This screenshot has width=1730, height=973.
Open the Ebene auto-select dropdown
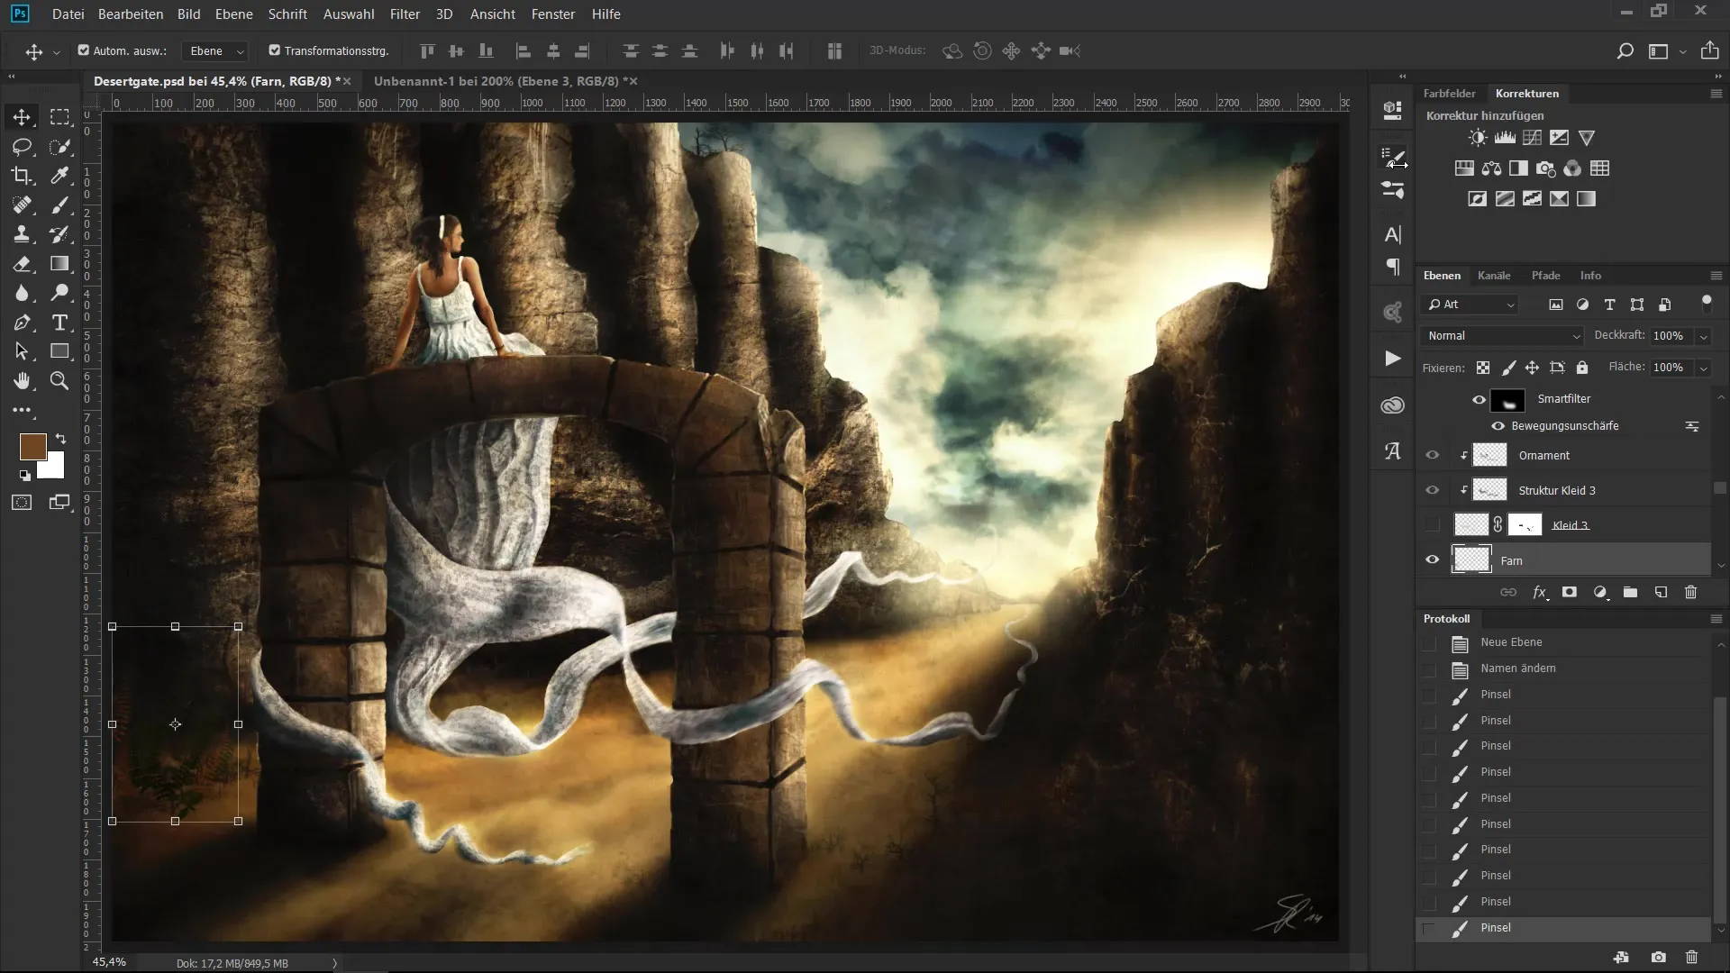tap(215, 51)
